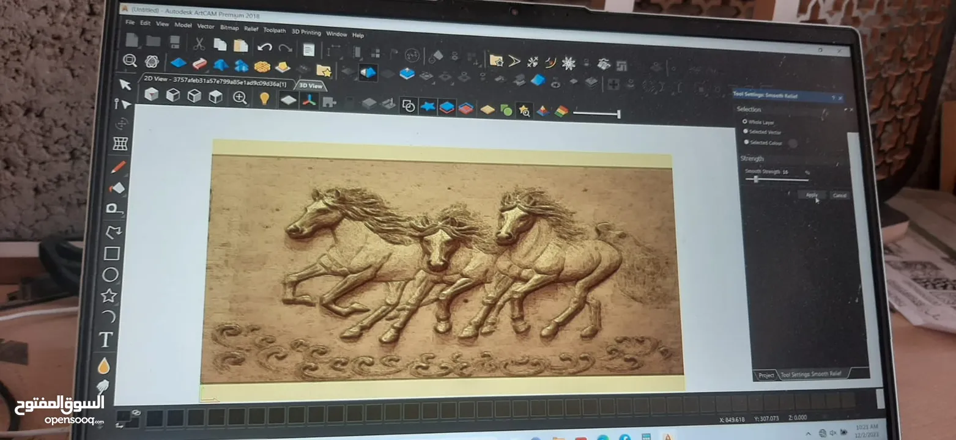Choose the Node Editing tool
The width and height of the screenshot is (956, 440).
coord(123,104)
